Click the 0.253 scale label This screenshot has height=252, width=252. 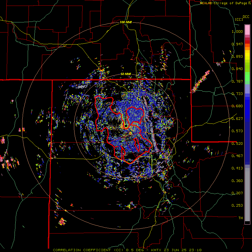tap(237, 206)
